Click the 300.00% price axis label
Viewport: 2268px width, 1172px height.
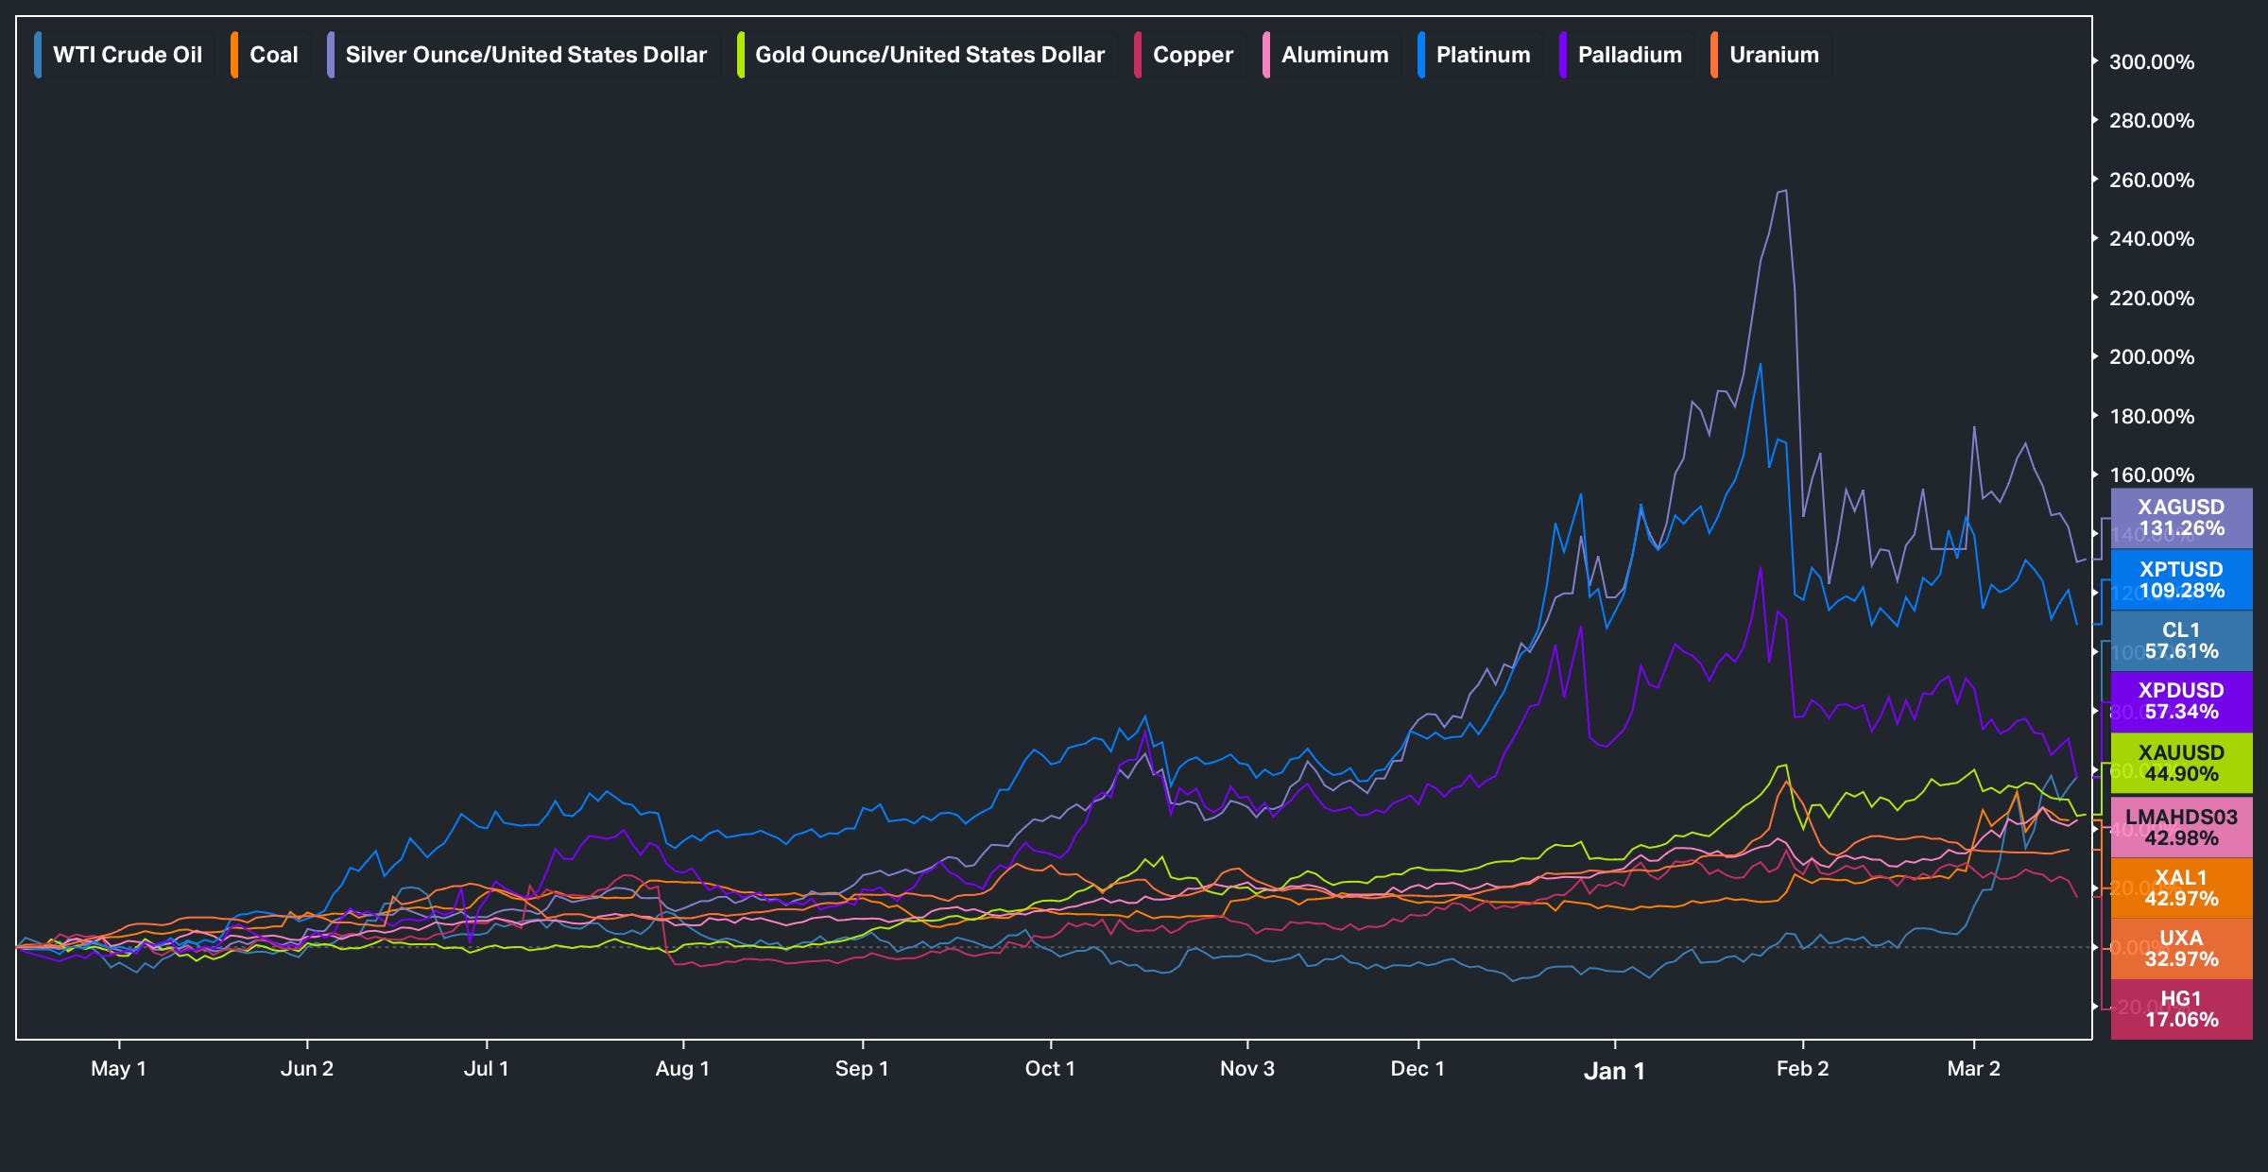(x=2151, y=62)
